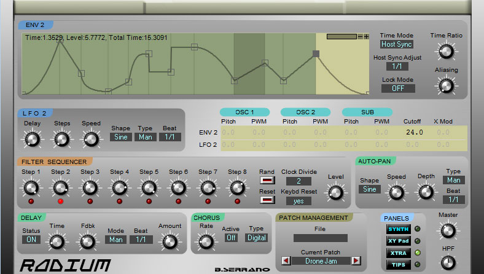Toggle the Filter Sequencer Rand button
This screenshot has width=484, height=274.
pyautogui.click(x=267, y=181)
